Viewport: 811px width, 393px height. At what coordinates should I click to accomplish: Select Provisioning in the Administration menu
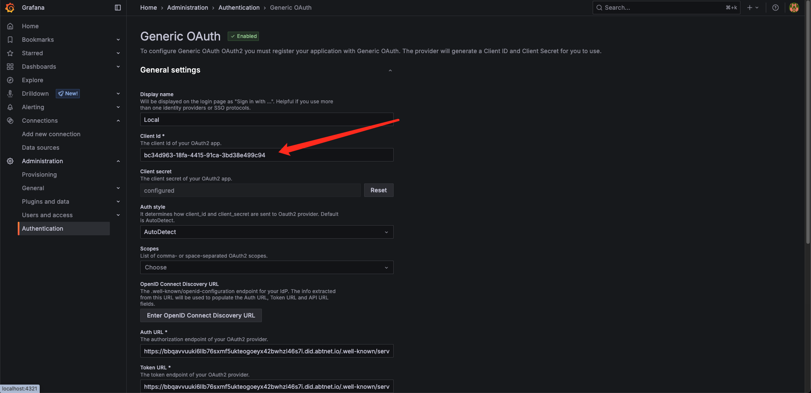tap(39, 175)
